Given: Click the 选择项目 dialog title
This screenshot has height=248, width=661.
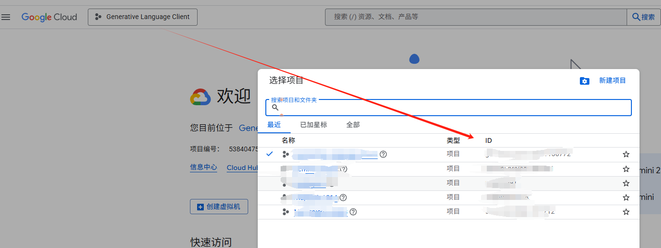Looking at the screenshot, I should tap(286, 80).
